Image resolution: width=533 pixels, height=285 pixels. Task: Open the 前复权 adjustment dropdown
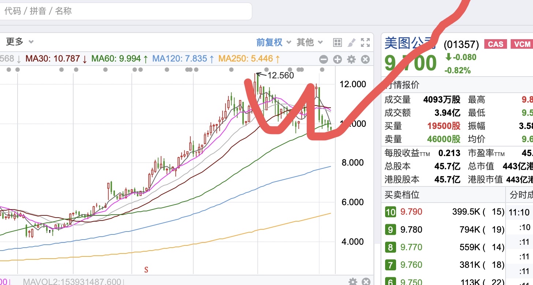(273, 42)
